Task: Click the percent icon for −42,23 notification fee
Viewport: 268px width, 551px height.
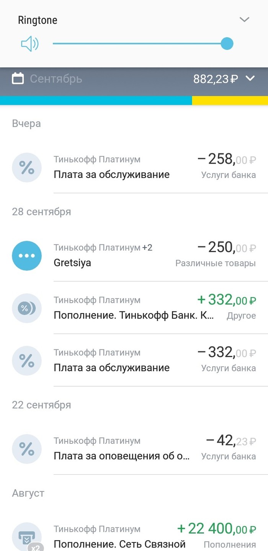Action: 27,449
